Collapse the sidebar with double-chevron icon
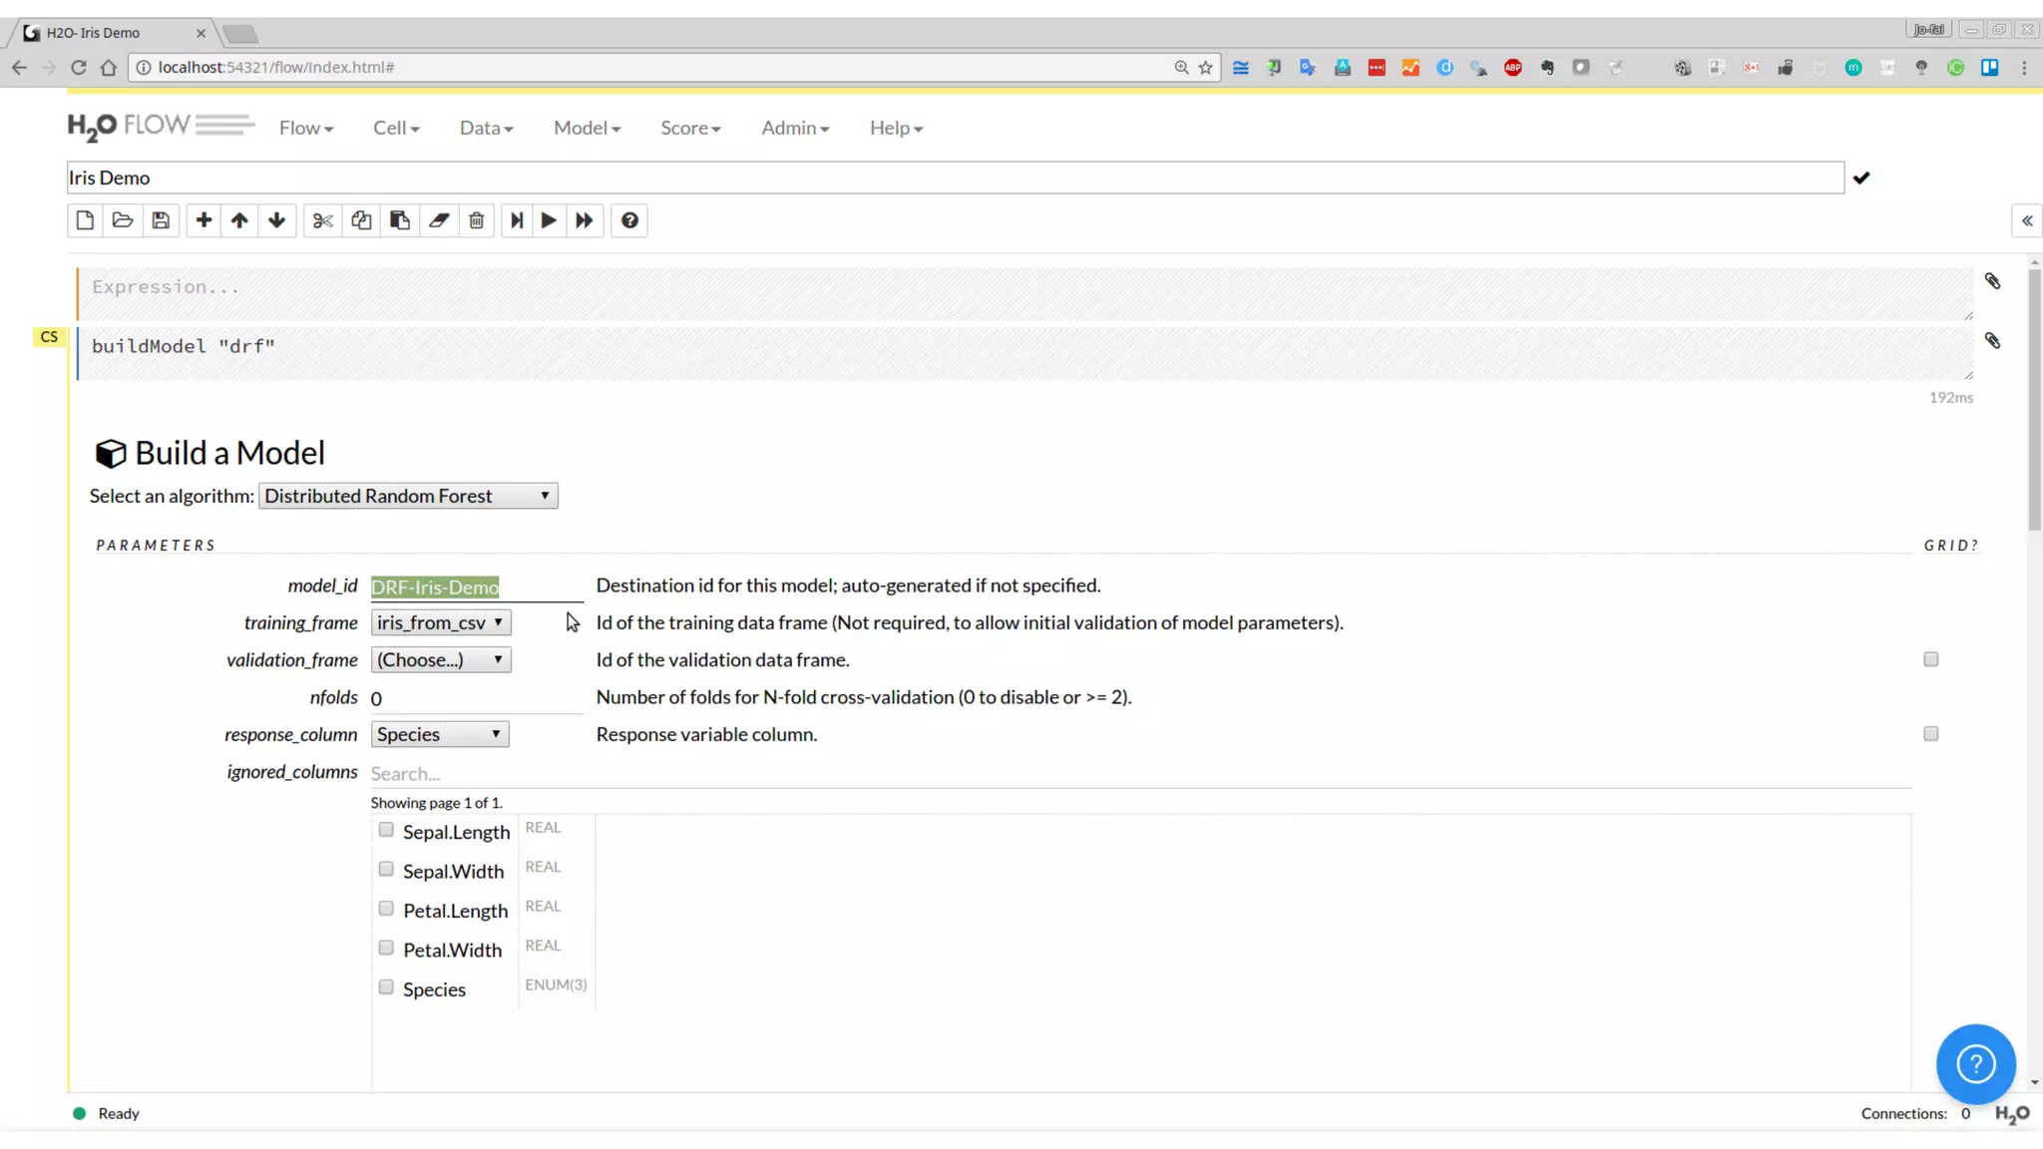Image resolution: width=2043 pixels, height=1149 pixels. click(2026, 220)
